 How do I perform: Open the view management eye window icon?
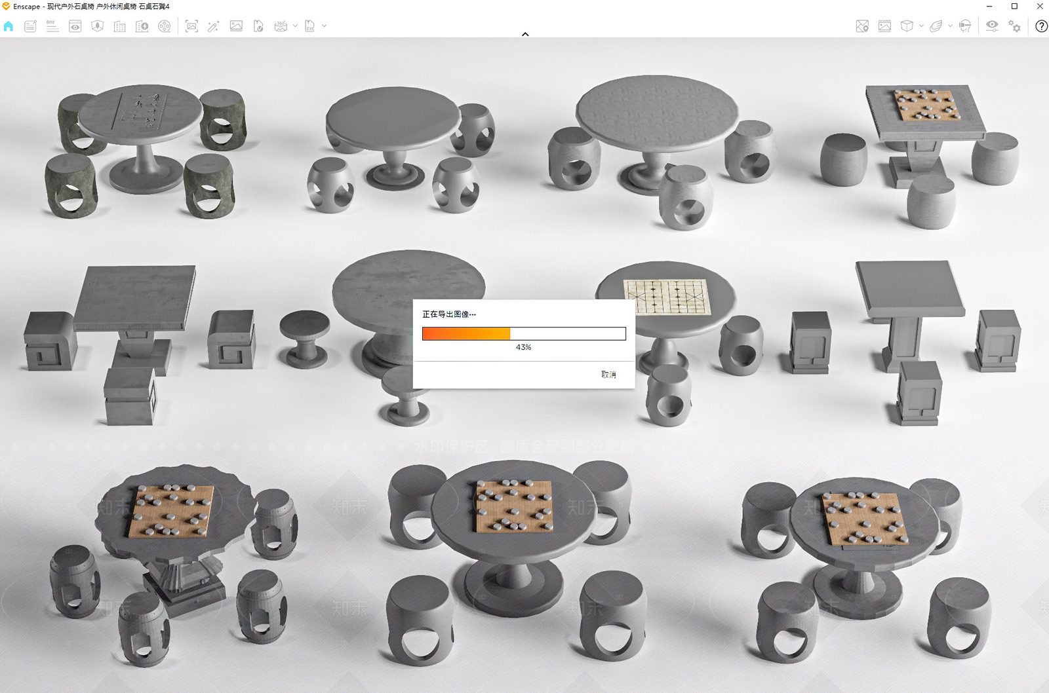coord(75,26)
